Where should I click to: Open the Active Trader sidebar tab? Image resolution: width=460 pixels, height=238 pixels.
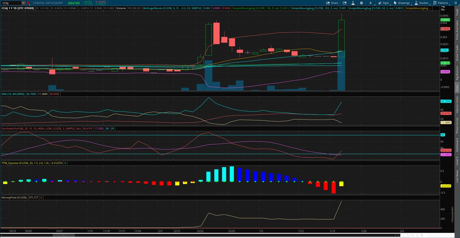(x=457, y=53)
